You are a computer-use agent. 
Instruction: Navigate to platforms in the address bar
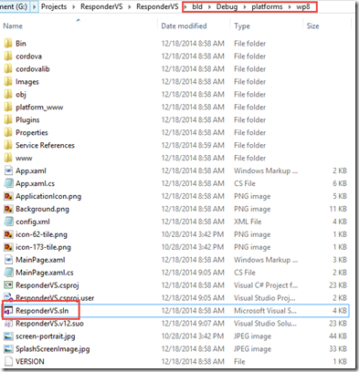coord(267,7)
